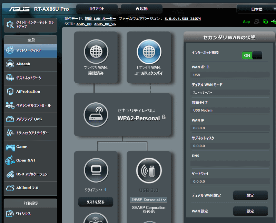
Task: Click the 再起動 reboot button
Action: (141, 9)
